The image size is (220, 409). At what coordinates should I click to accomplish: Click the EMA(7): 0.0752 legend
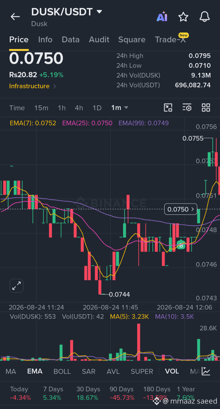[x=33, y=123]
